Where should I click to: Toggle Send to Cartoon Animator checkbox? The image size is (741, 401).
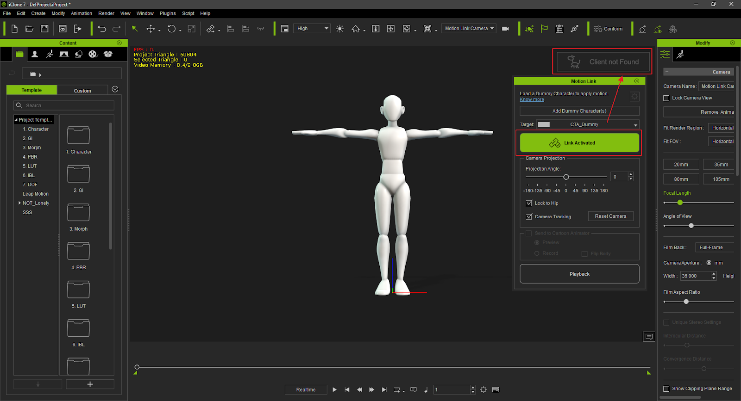(x=529, y=234)
